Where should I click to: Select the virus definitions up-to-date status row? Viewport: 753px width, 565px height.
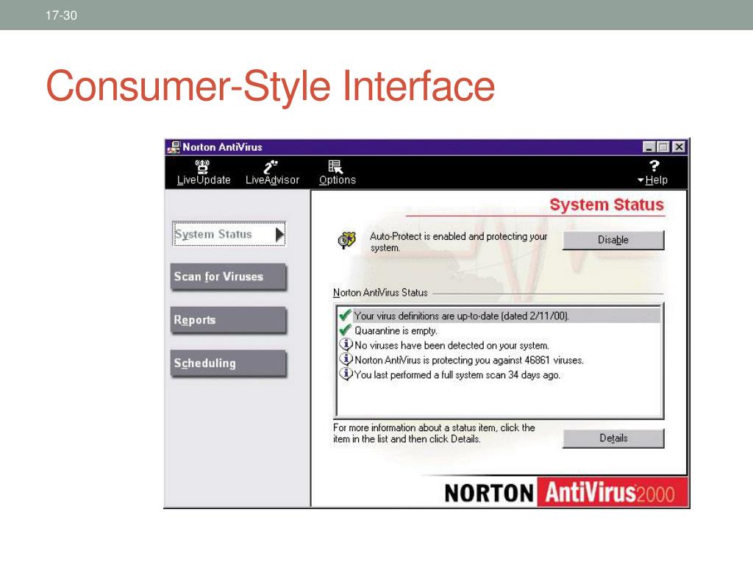tap(499, 316)
